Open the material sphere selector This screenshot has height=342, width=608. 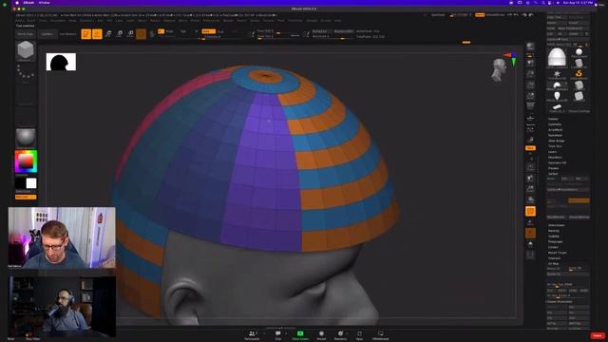pyautogui.click(x=26, y=138)
